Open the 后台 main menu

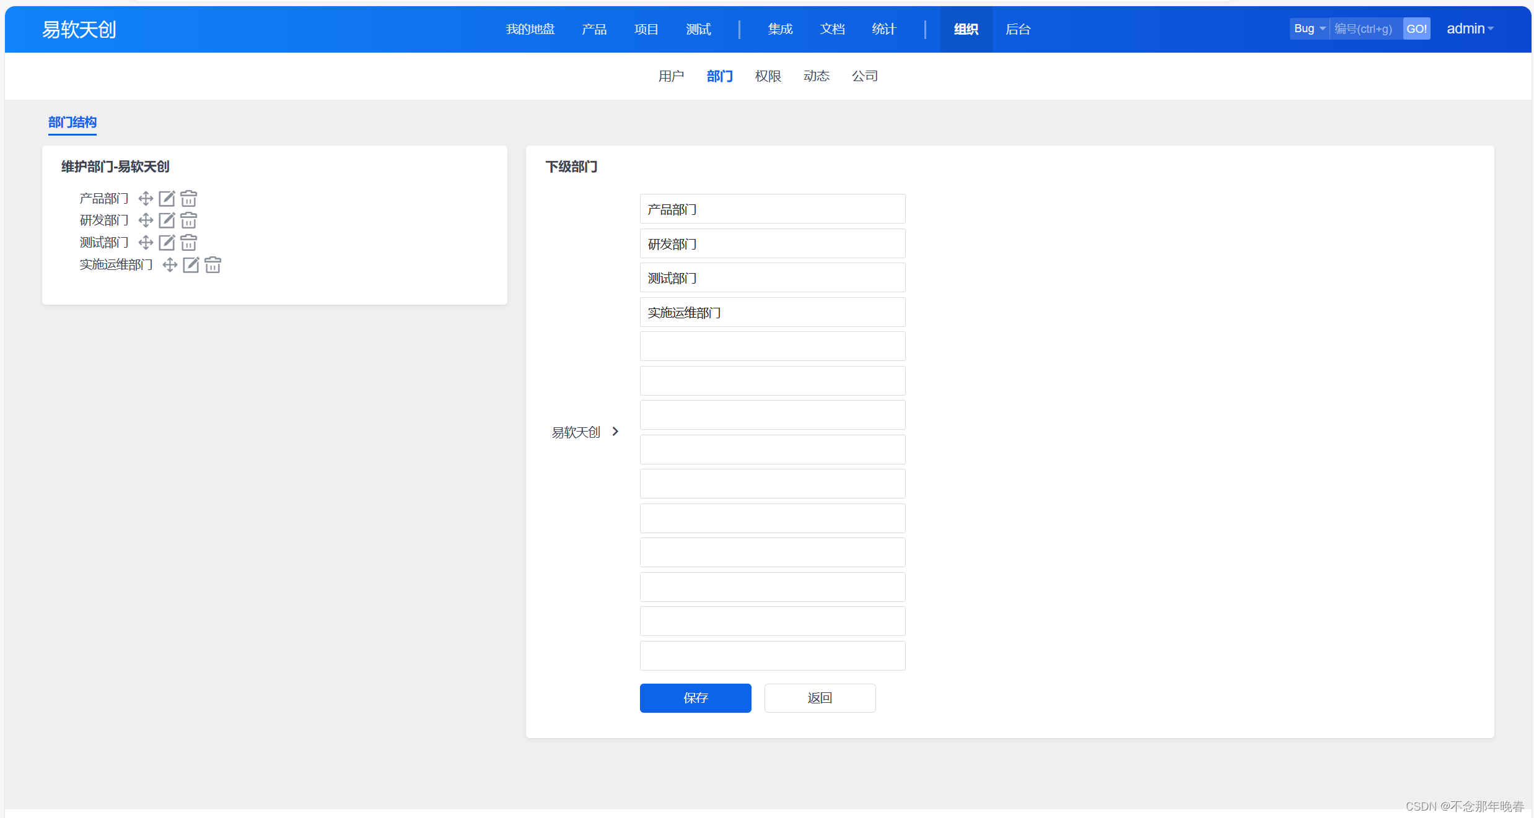click(x=1017, y=29)
